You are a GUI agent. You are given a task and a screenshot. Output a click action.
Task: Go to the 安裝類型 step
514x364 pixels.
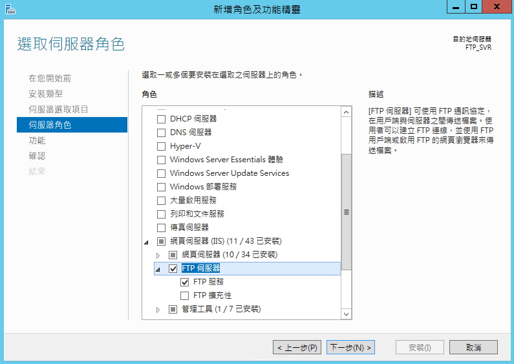[x=45, y=94]
